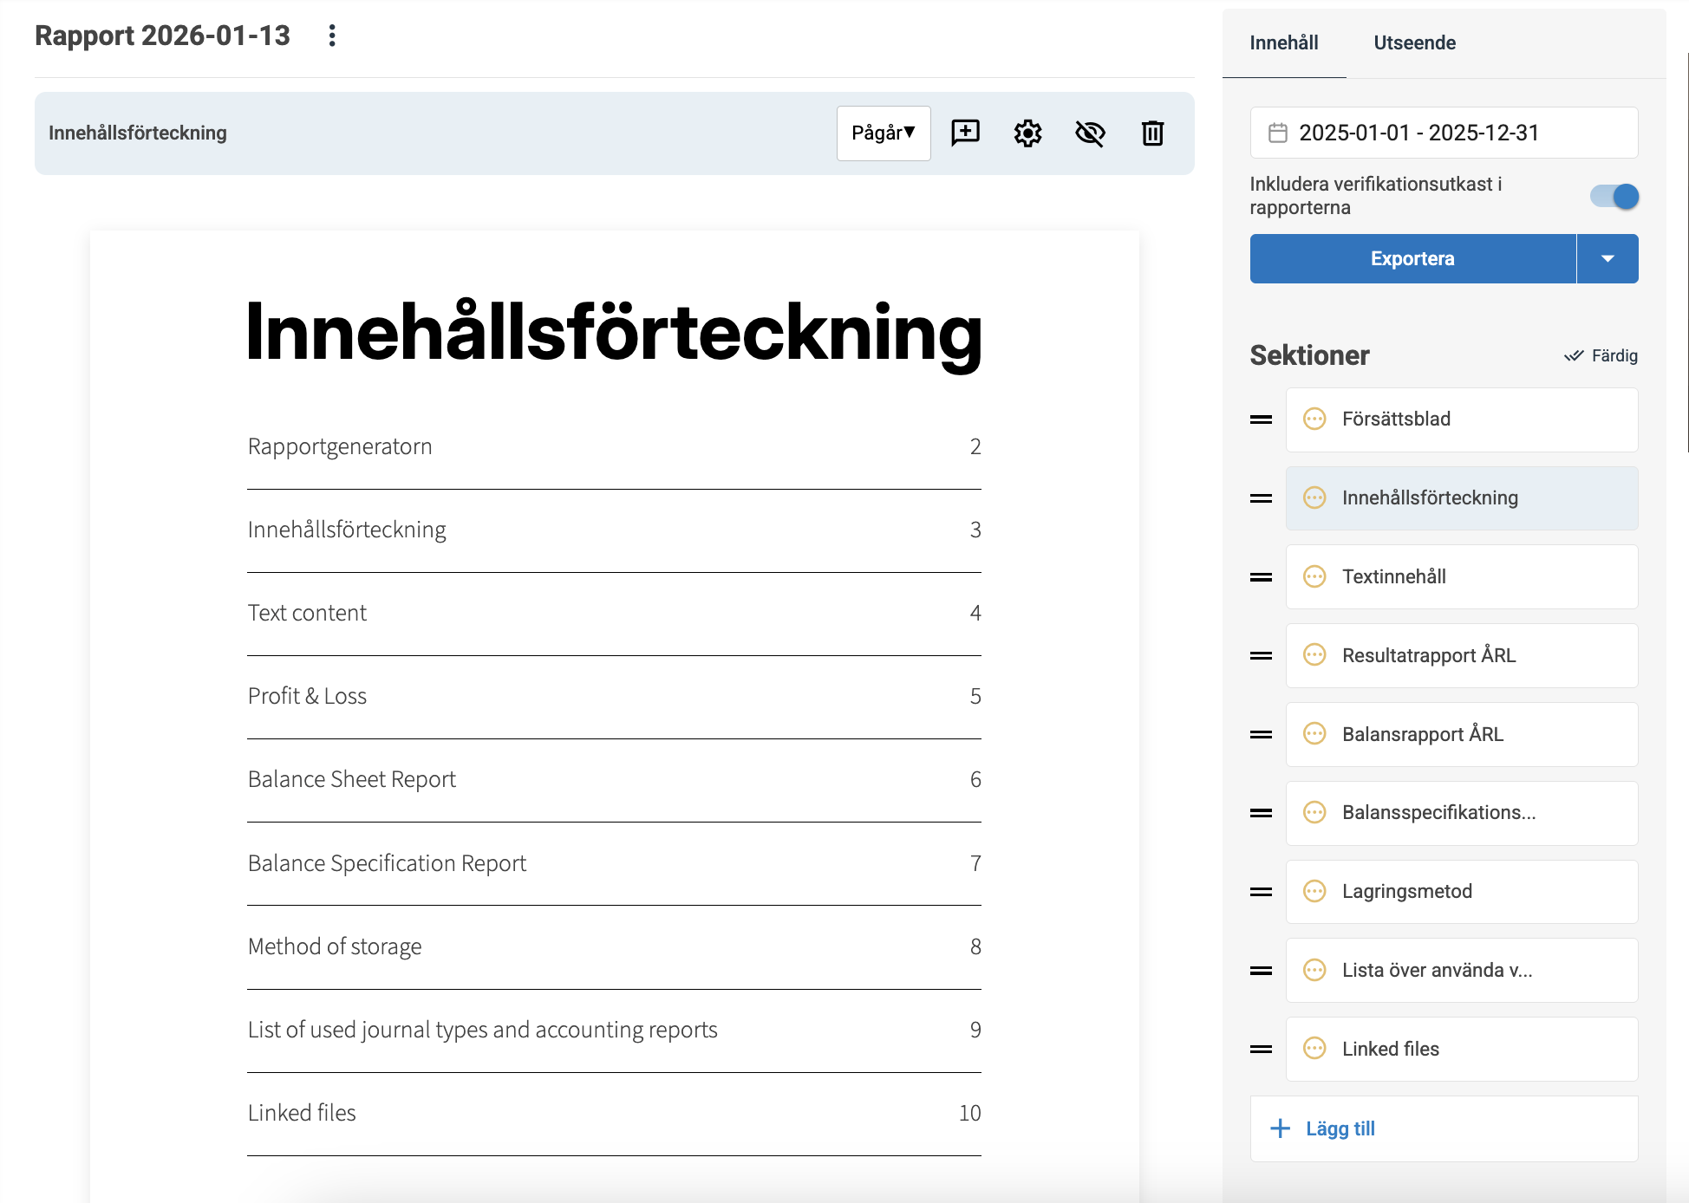Viewport: 1689px width, 1203px height.
Task: Open section settings gear icon
Action: [1027, 133]
